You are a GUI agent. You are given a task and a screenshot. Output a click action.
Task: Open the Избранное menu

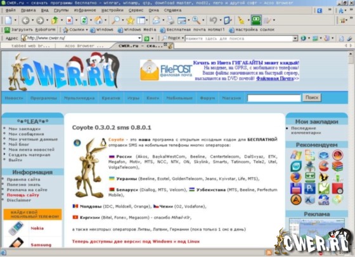pyautogui.click(x=85, y=10)
